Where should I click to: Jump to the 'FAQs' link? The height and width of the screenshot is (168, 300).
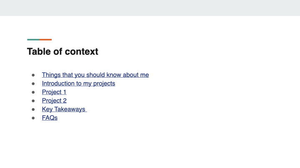(50, 118)
